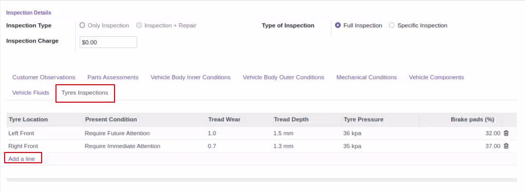The height and width of the screenshot is (191, 525).
Task: Open Vehicle Body Outer Conditions tab
Action: tap(284, 77)
